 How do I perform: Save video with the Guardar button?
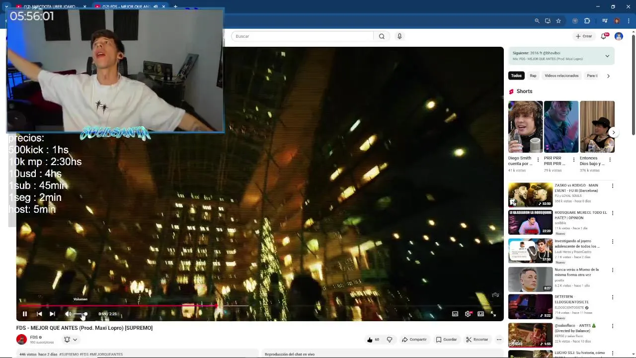[x=447, y=340]
